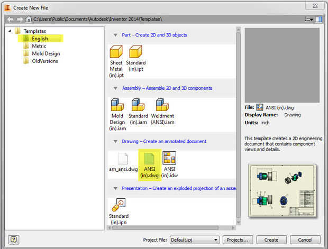Screen dimensions: 328x249
Task: Choose the am_ansi.dwg drawing template
Action: 123,159
